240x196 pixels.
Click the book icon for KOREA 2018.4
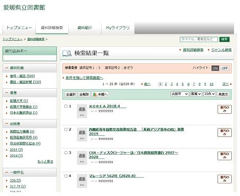coord(82,111)
